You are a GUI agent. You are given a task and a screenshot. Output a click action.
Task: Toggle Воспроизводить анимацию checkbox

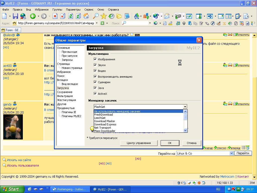pyautogui.click(x=95, y=76)
